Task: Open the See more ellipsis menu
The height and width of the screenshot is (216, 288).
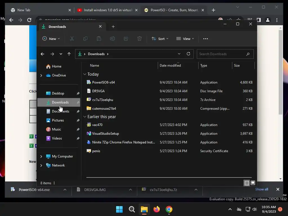Action: 206,39
